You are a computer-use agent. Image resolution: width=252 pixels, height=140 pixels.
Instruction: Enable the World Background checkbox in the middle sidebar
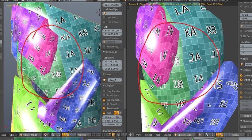click(x=104, y=95)
